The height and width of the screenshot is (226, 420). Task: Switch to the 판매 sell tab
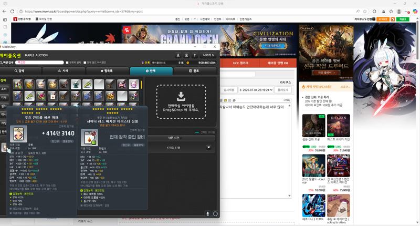[x=151, y=71]
